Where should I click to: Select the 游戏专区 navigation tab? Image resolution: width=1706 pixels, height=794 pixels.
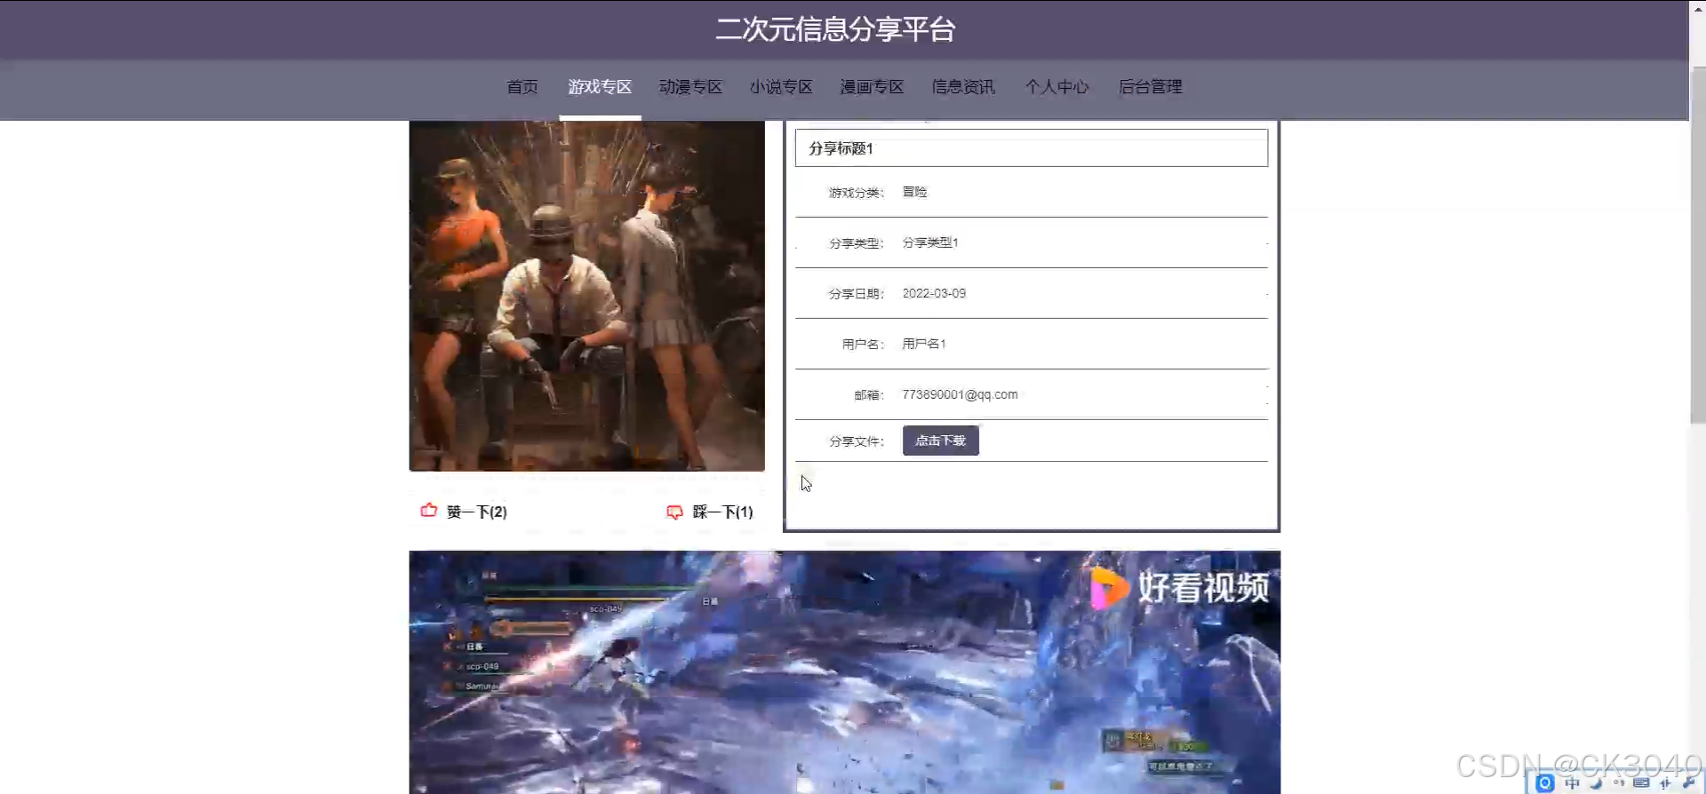600,87
